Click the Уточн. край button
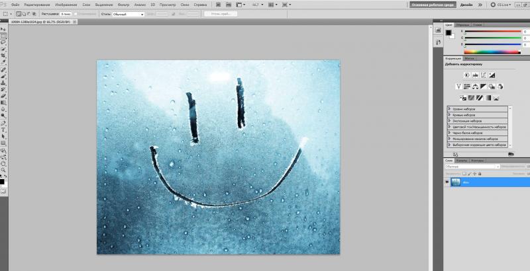The image size is (530, 271). pyautogui.click(x=221, y=14)
